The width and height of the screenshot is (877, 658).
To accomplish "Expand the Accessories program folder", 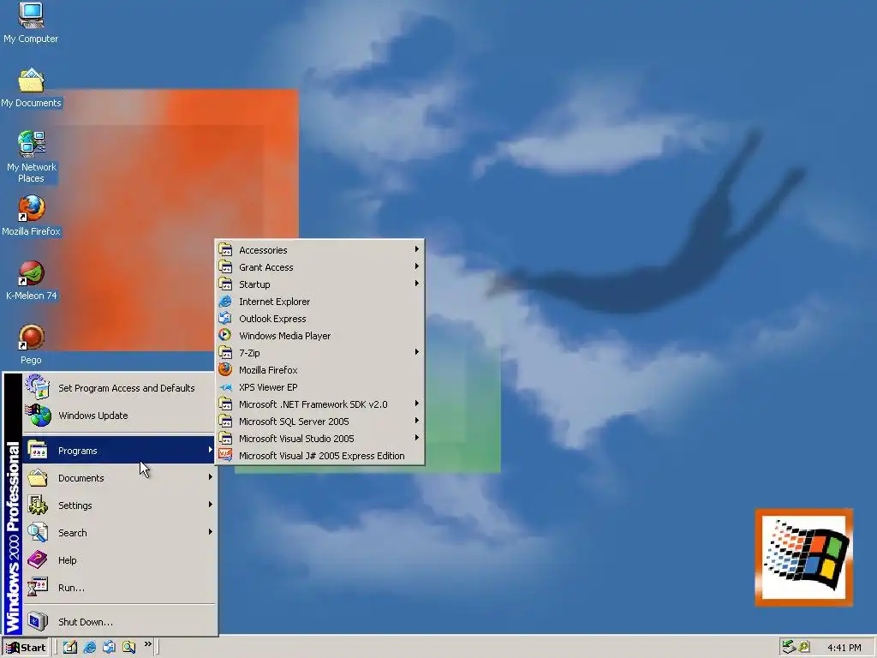I will tap(319, 250).
